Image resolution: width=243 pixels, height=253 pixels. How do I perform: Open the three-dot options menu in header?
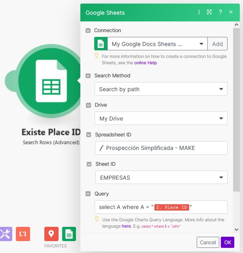click(x=199, y=12)
